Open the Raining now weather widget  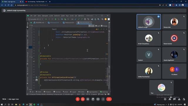(x=159, y=105)
